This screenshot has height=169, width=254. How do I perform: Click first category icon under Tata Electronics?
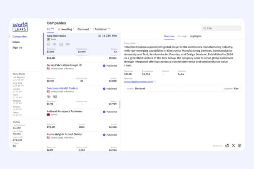pyautogui.click(x=48, y=44)
